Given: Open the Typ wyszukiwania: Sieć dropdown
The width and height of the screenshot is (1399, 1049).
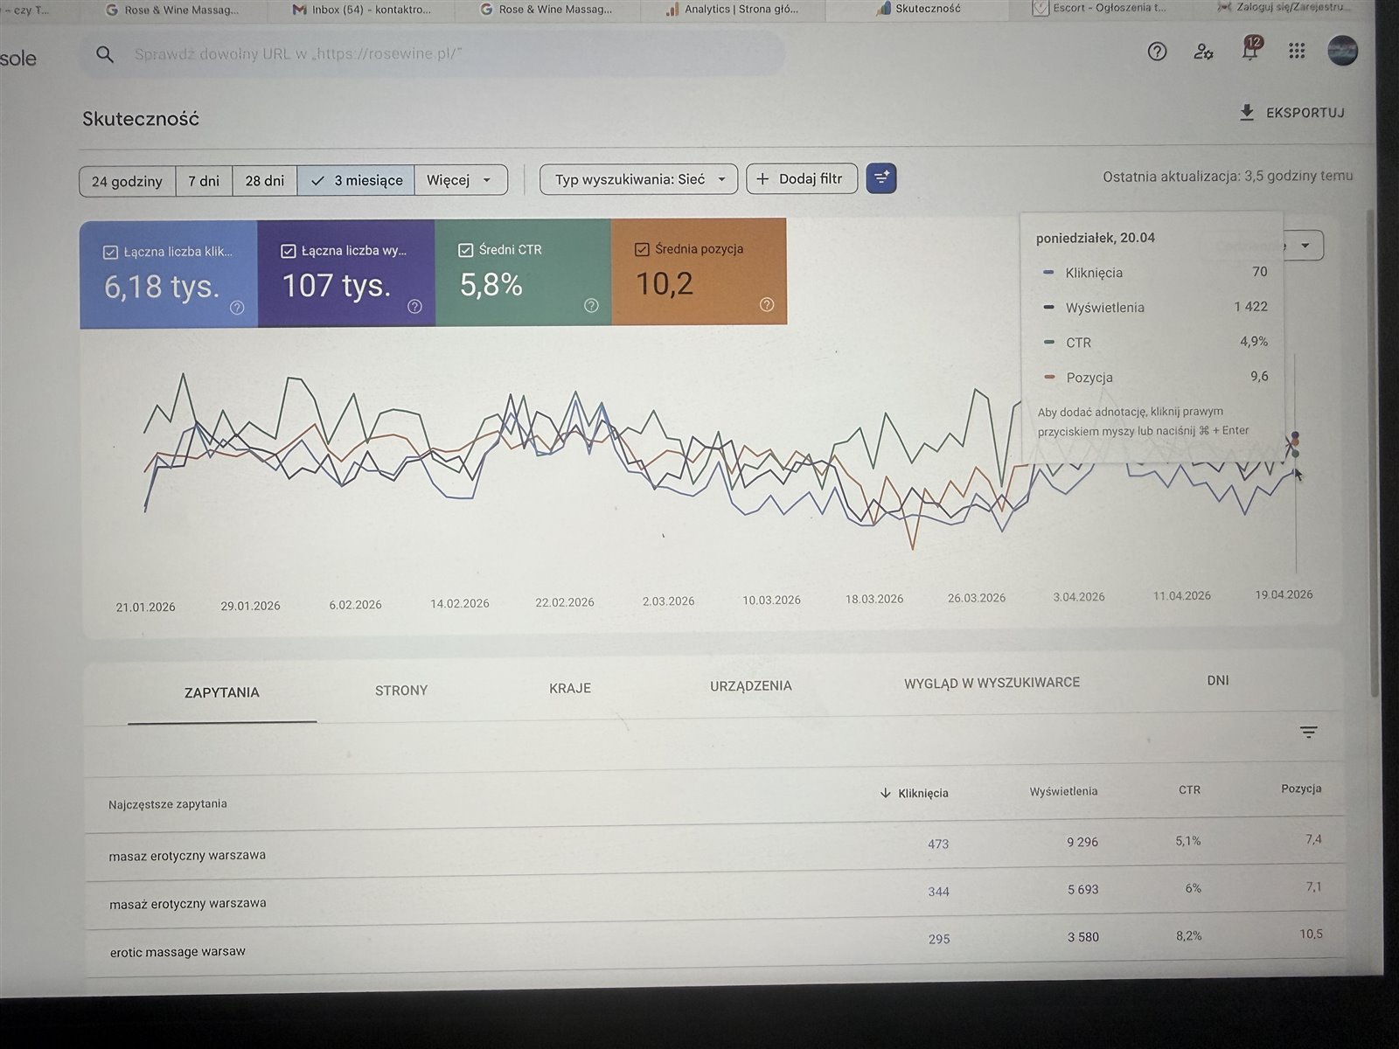Looking at the screenshot, I should [639, 179].
